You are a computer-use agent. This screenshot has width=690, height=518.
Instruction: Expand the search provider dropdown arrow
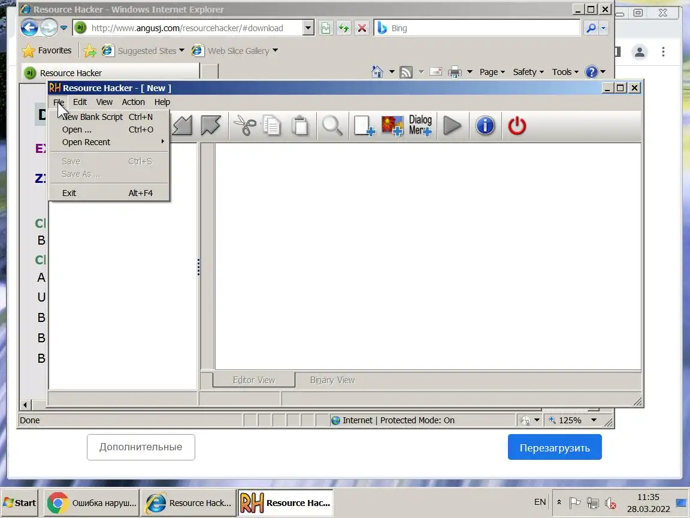click(603, 28)
